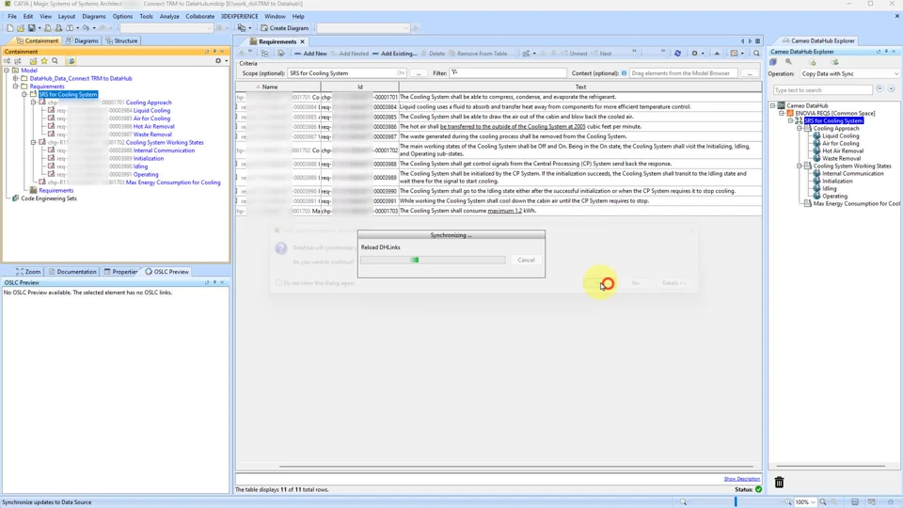Click the Undo icon in main toolbar

click(x=86, y=27)
